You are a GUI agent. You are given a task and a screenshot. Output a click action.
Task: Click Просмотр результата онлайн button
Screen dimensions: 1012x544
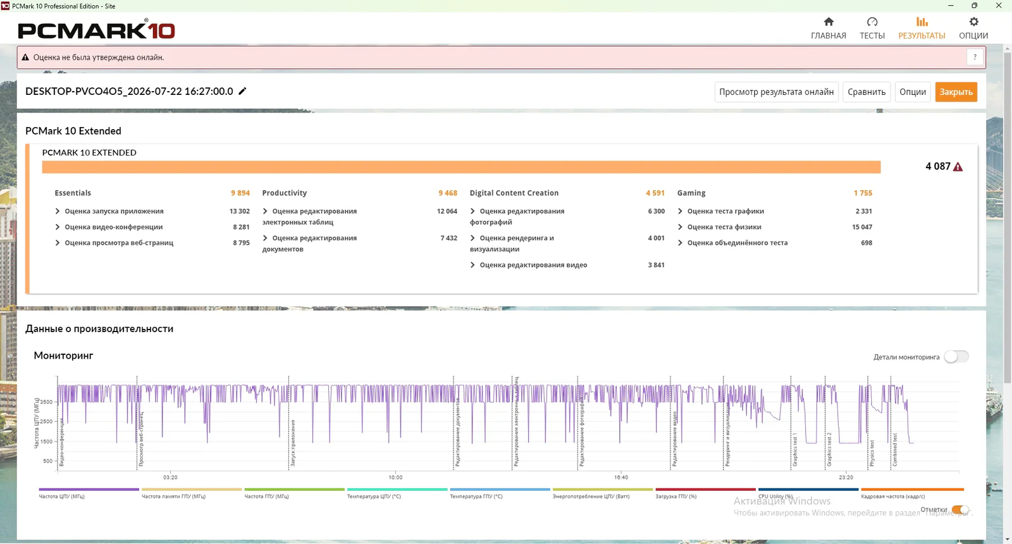pyautogui.click(x=776, y=92)
